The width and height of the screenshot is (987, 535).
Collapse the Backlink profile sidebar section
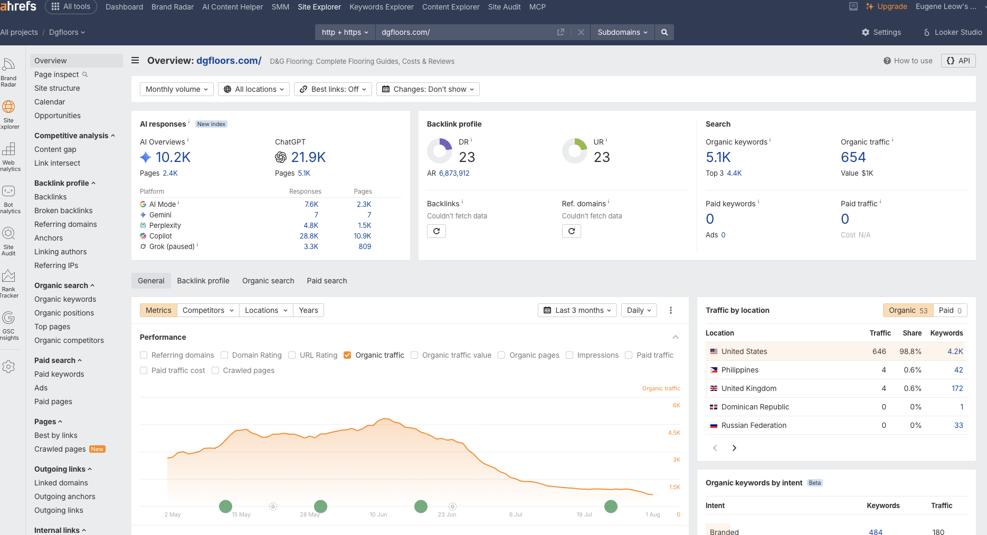click(65, 183)
